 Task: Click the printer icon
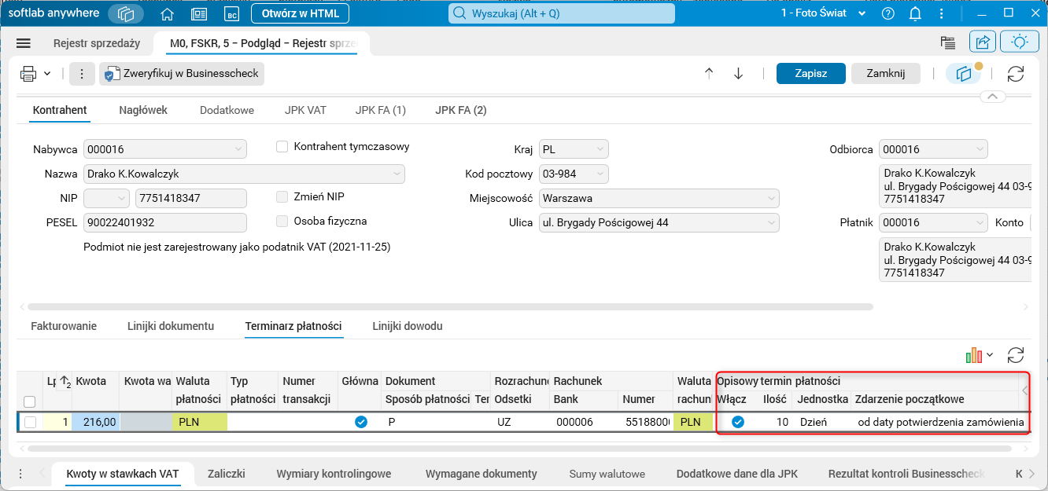click(28, 74)
